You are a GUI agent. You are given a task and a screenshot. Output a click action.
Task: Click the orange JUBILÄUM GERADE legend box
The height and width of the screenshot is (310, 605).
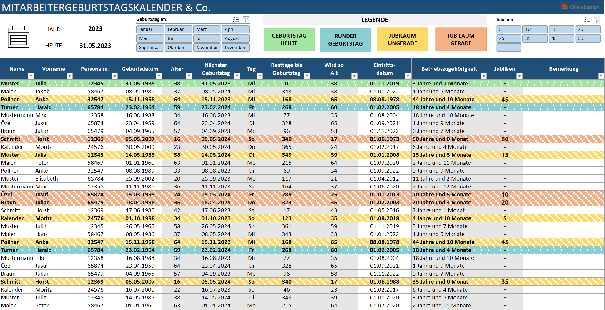click(x=461, y=40)
